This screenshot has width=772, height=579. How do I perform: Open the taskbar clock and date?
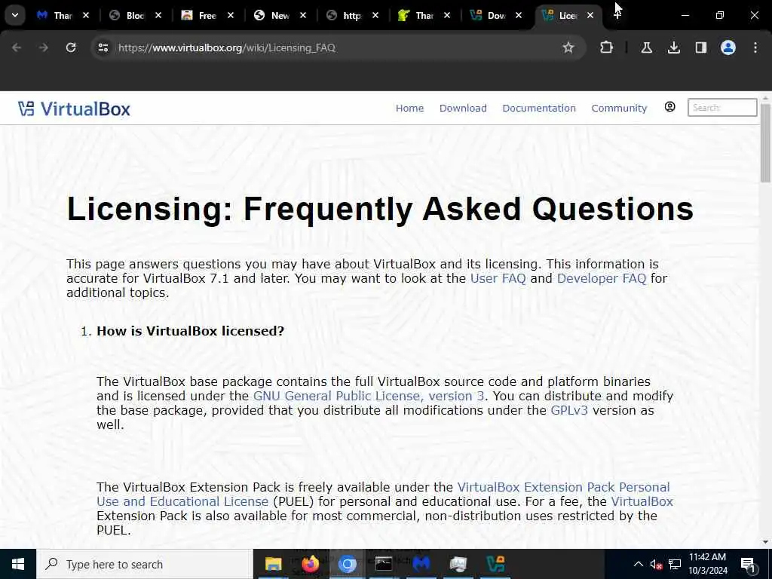tap(707, 564)
